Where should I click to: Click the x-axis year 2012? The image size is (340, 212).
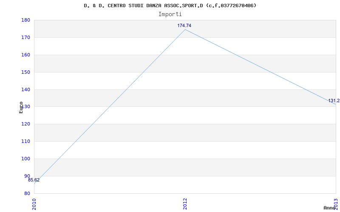click(185, 204)
